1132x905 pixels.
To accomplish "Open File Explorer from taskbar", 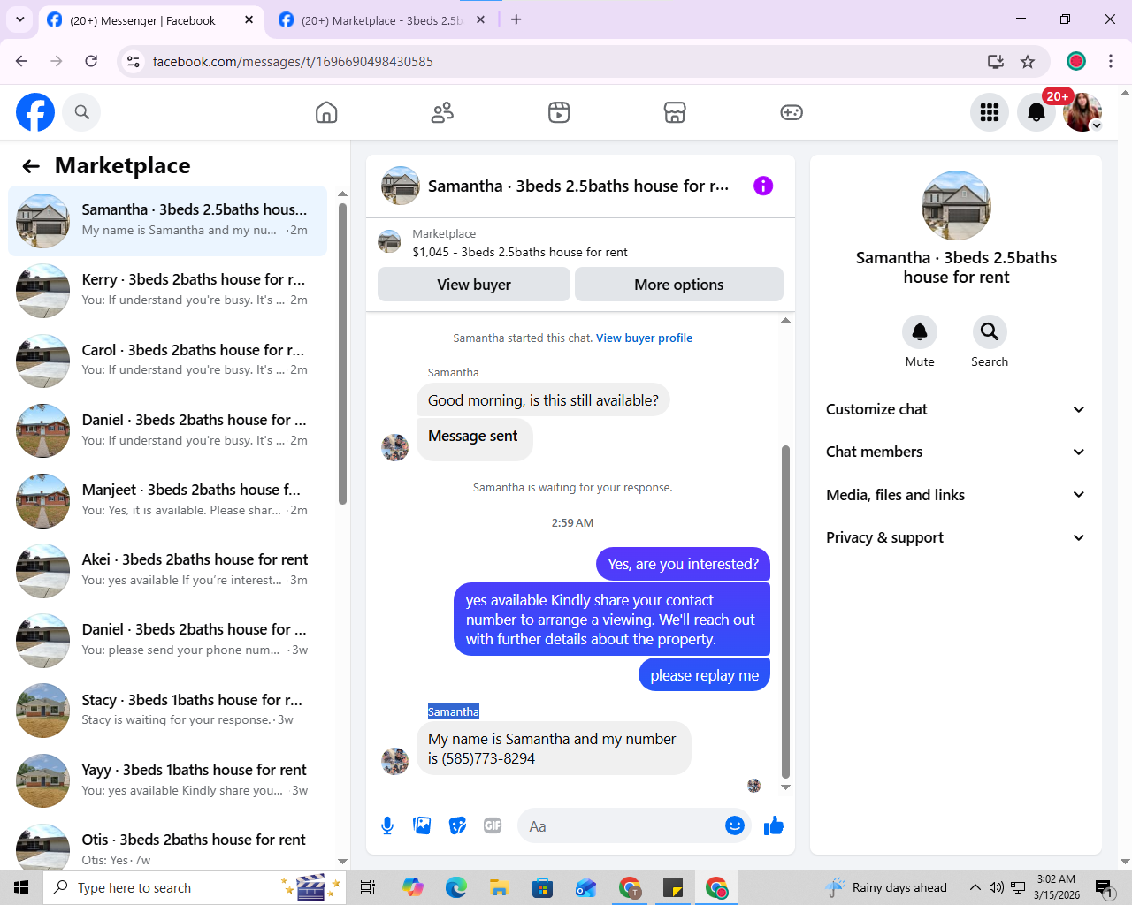I will pyautogui.click(x=500, y=887).
